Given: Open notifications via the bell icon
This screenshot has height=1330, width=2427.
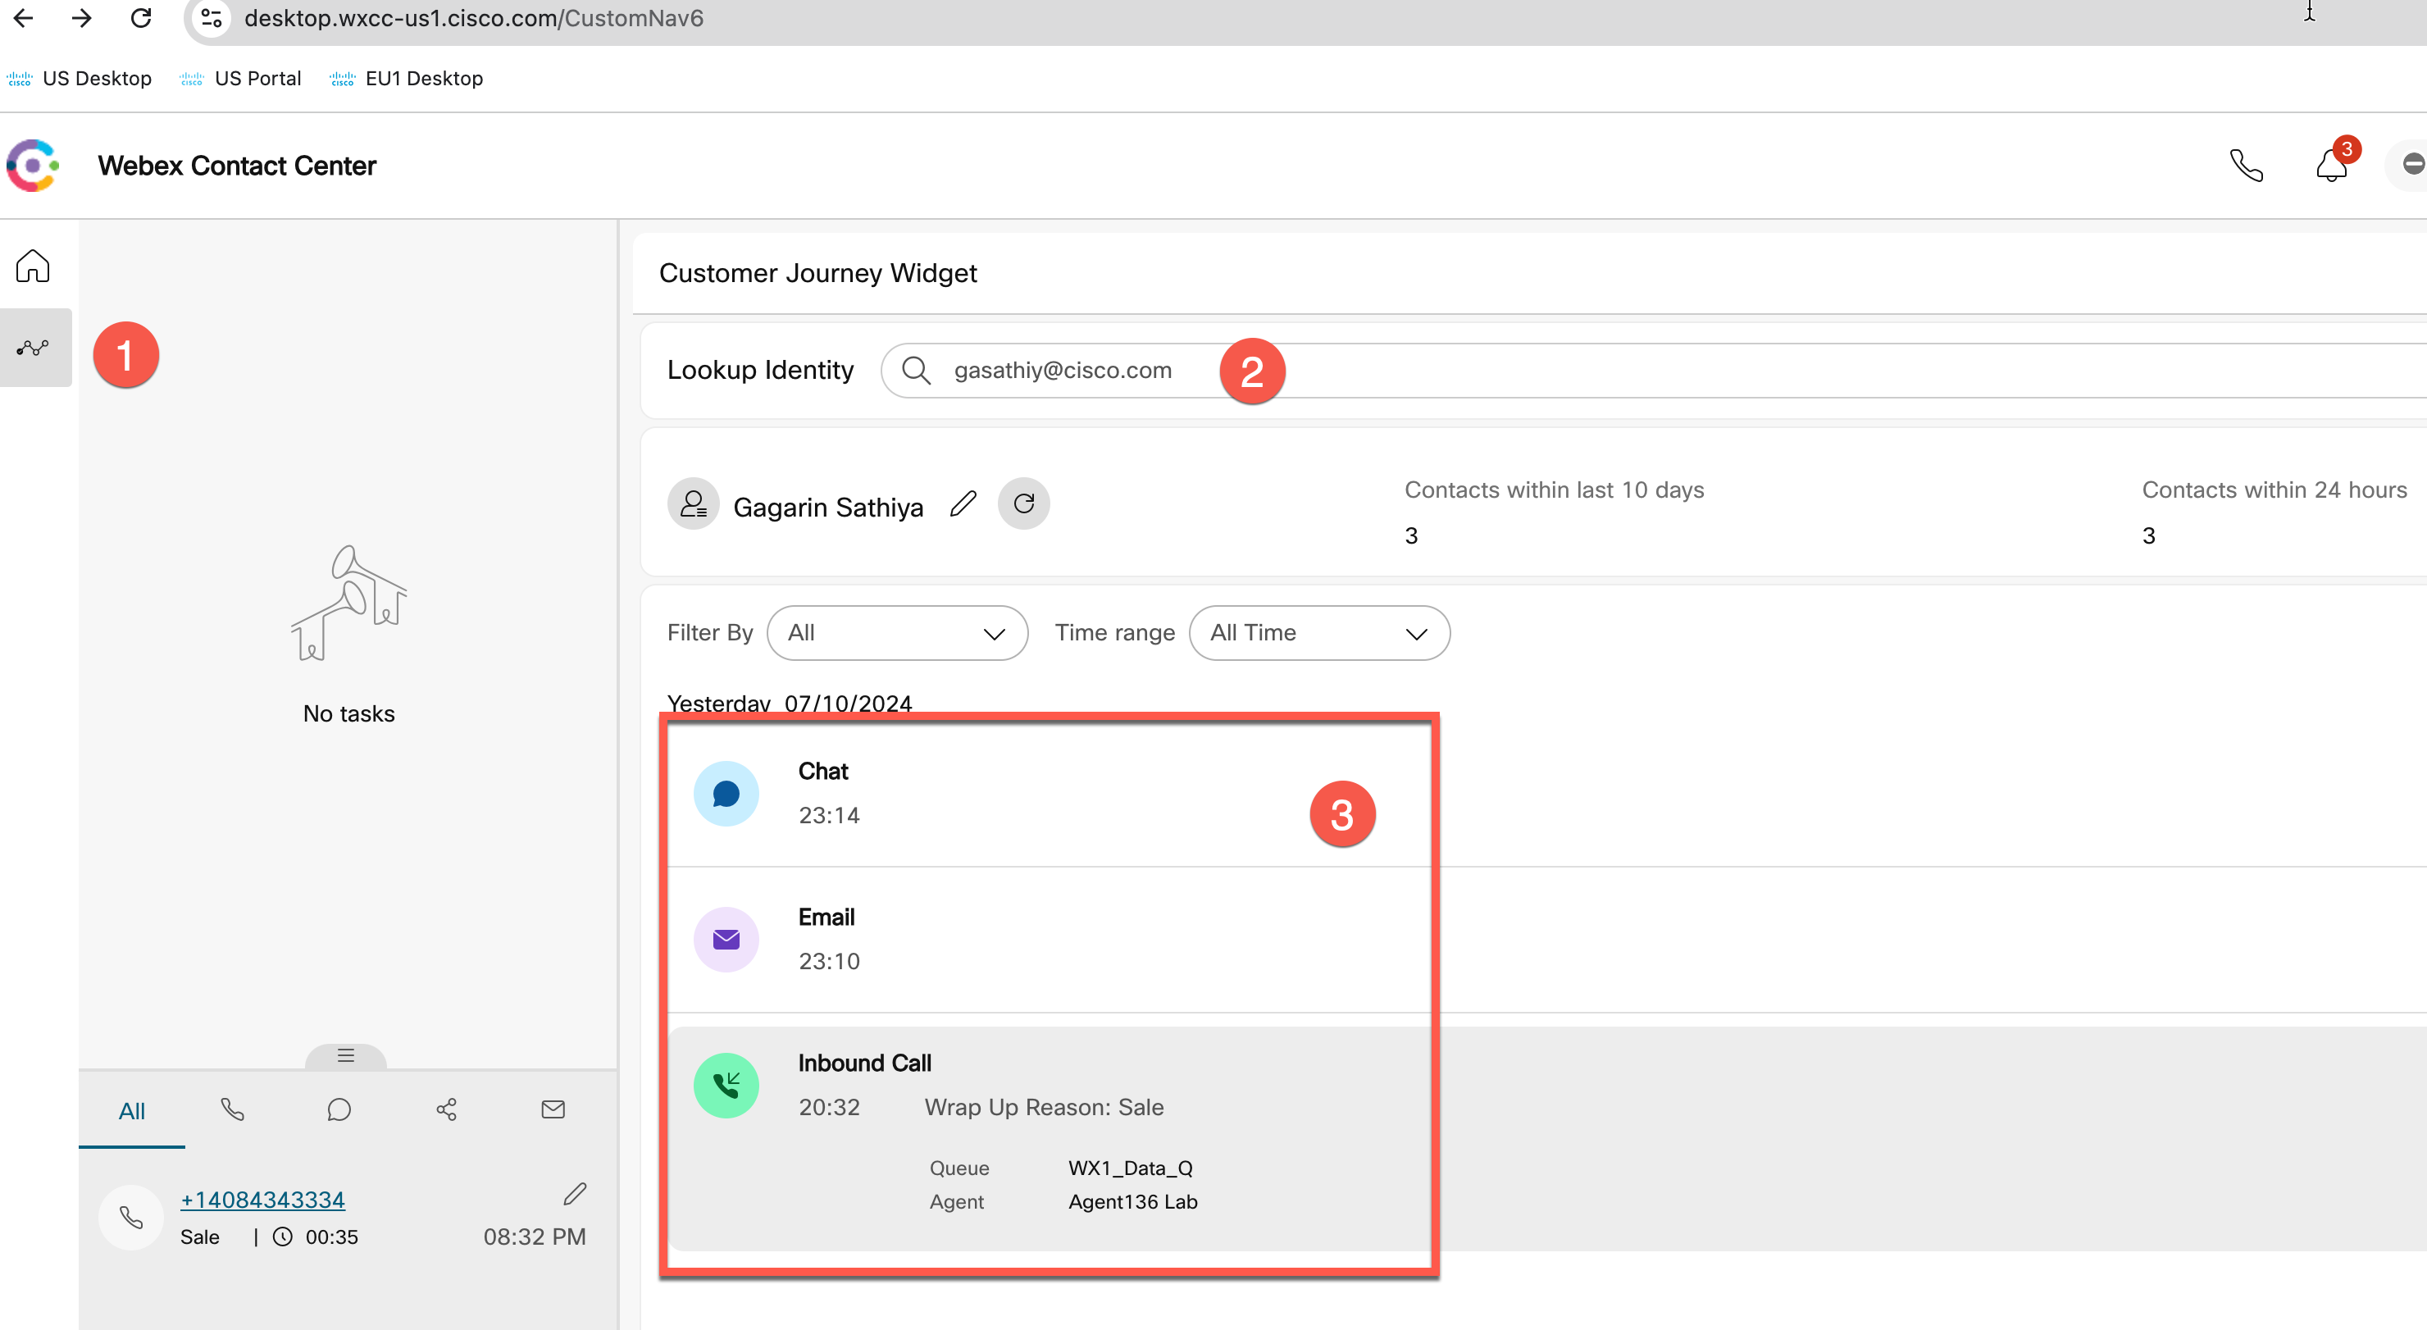Looking at the screenshot, I should click(x=2330, y=165).
